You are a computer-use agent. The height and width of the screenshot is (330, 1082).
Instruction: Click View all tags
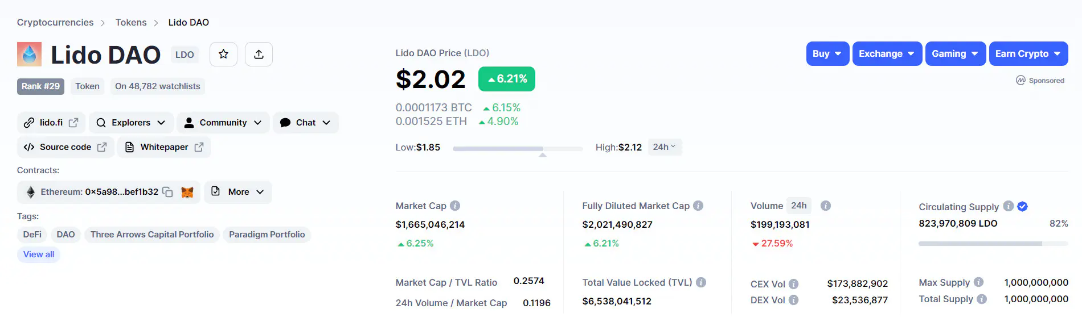tap(39, 254)
